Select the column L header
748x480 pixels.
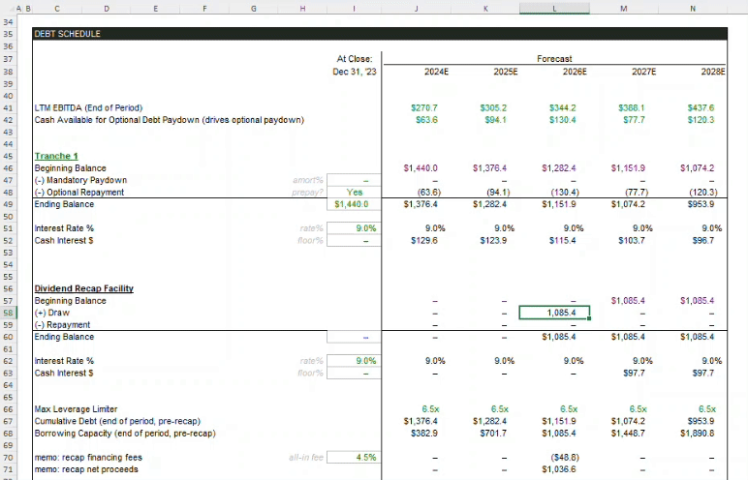(554, 9)
